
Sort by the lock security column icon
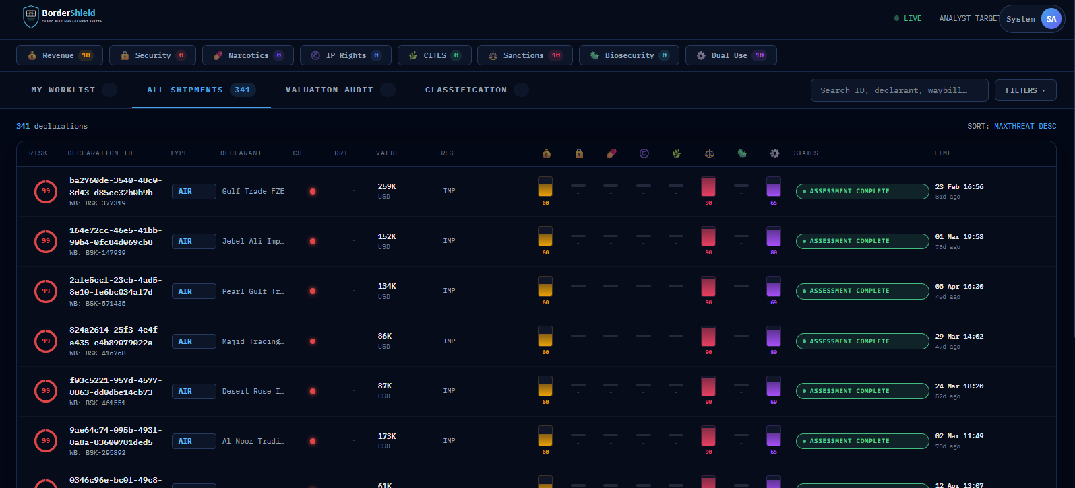(579, 153)
